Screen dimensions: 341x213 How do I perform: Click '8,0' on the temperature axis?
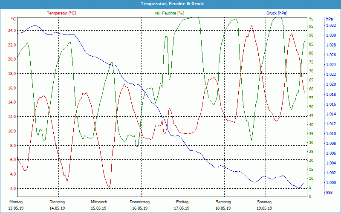[13, 145]
